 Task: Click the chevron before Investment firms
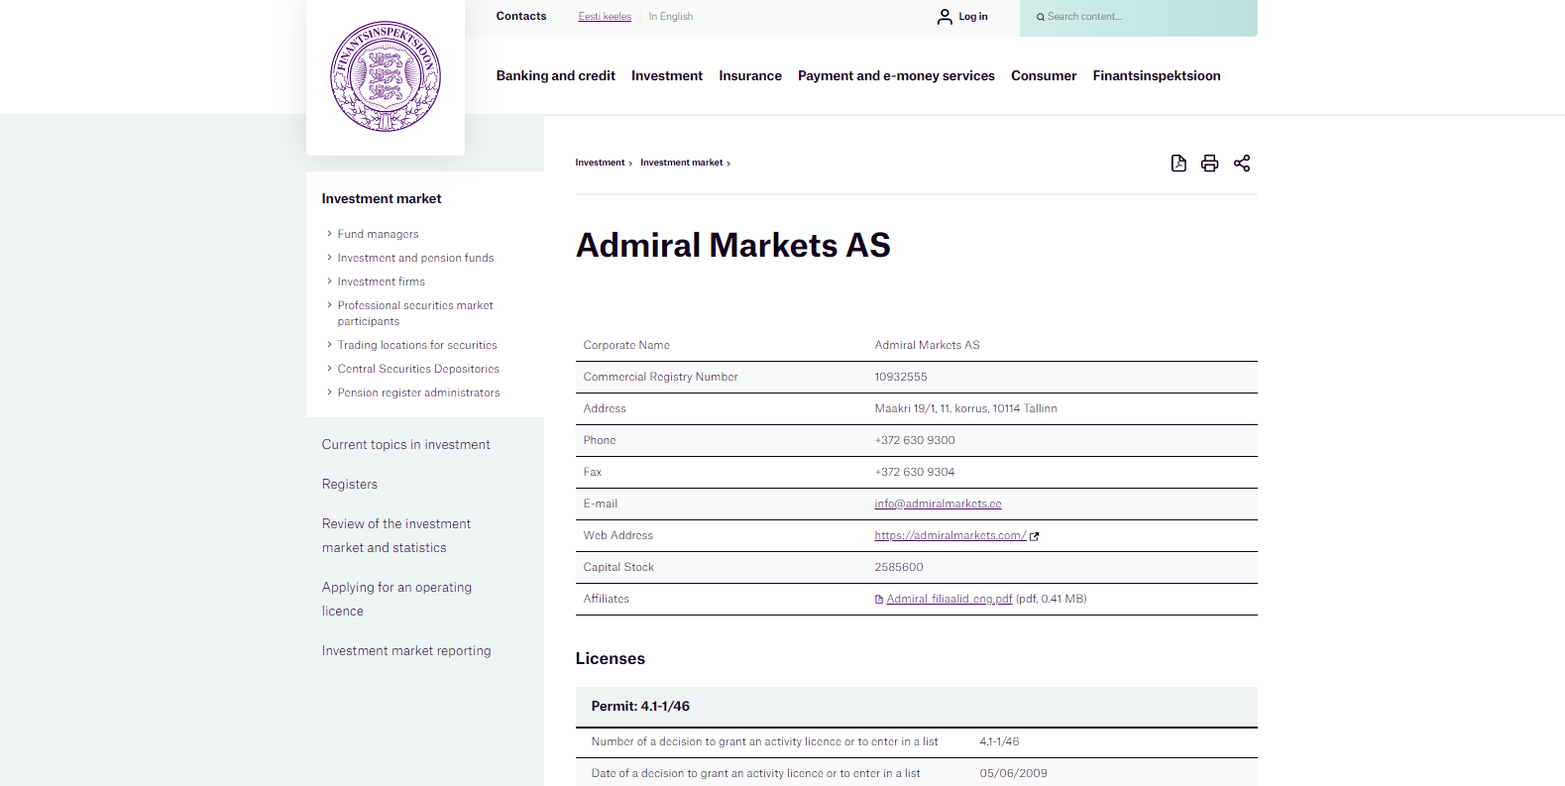pyautogui.click(x=329, y=281)
